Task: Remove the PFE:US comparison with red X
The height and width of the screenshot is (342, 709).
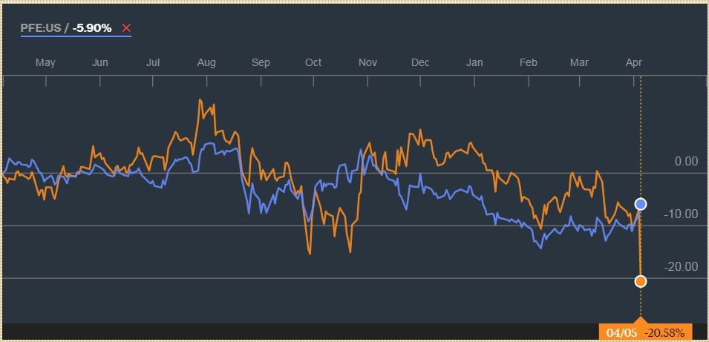Action: (x=126, y=28)
